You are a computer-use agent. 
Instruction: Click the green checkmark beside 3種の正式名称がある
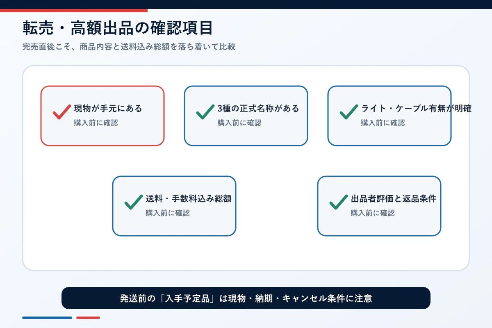tap(205, 112)
